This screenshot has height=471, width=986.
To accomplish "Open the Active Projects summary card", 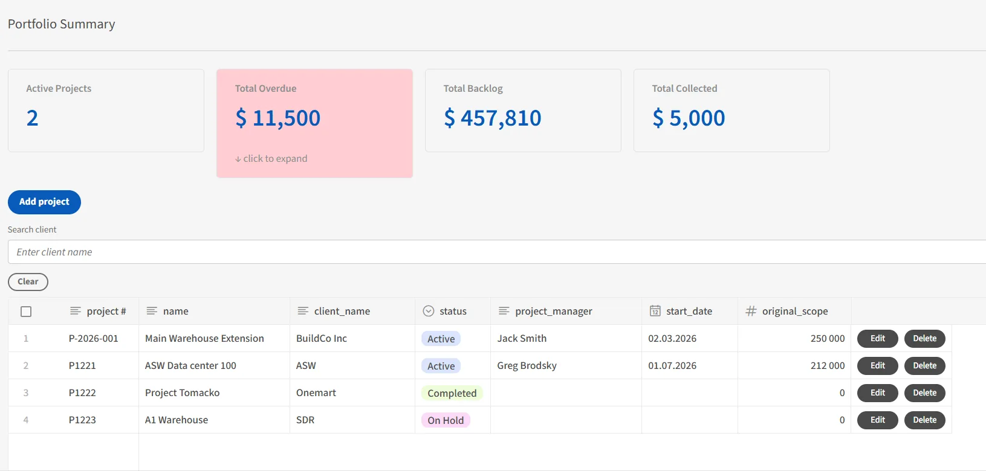I will pos(106,111).
